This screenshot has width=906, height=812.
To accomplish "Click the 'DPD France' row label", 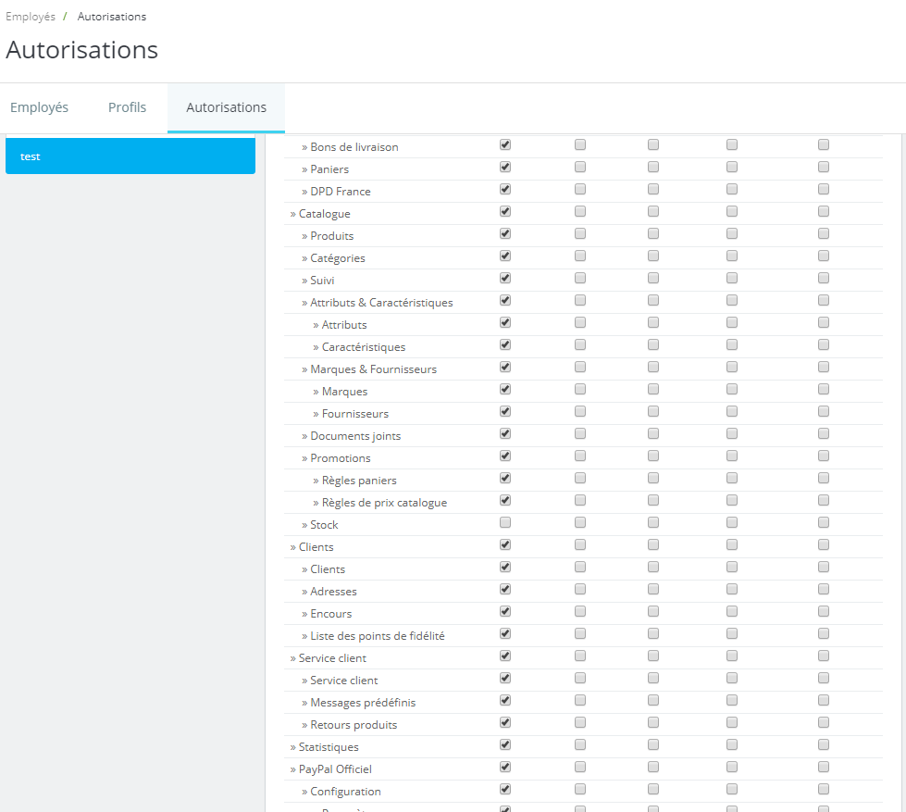I will coord(341,192).
